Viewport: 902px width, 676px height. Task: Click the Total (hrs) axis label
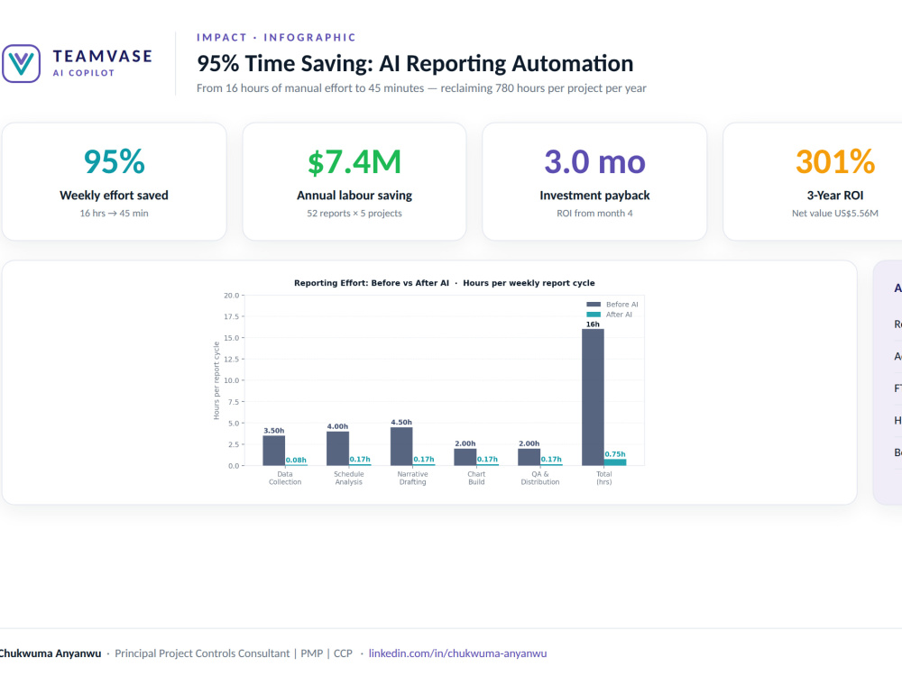pyautogui.click(x=604, y=479)
